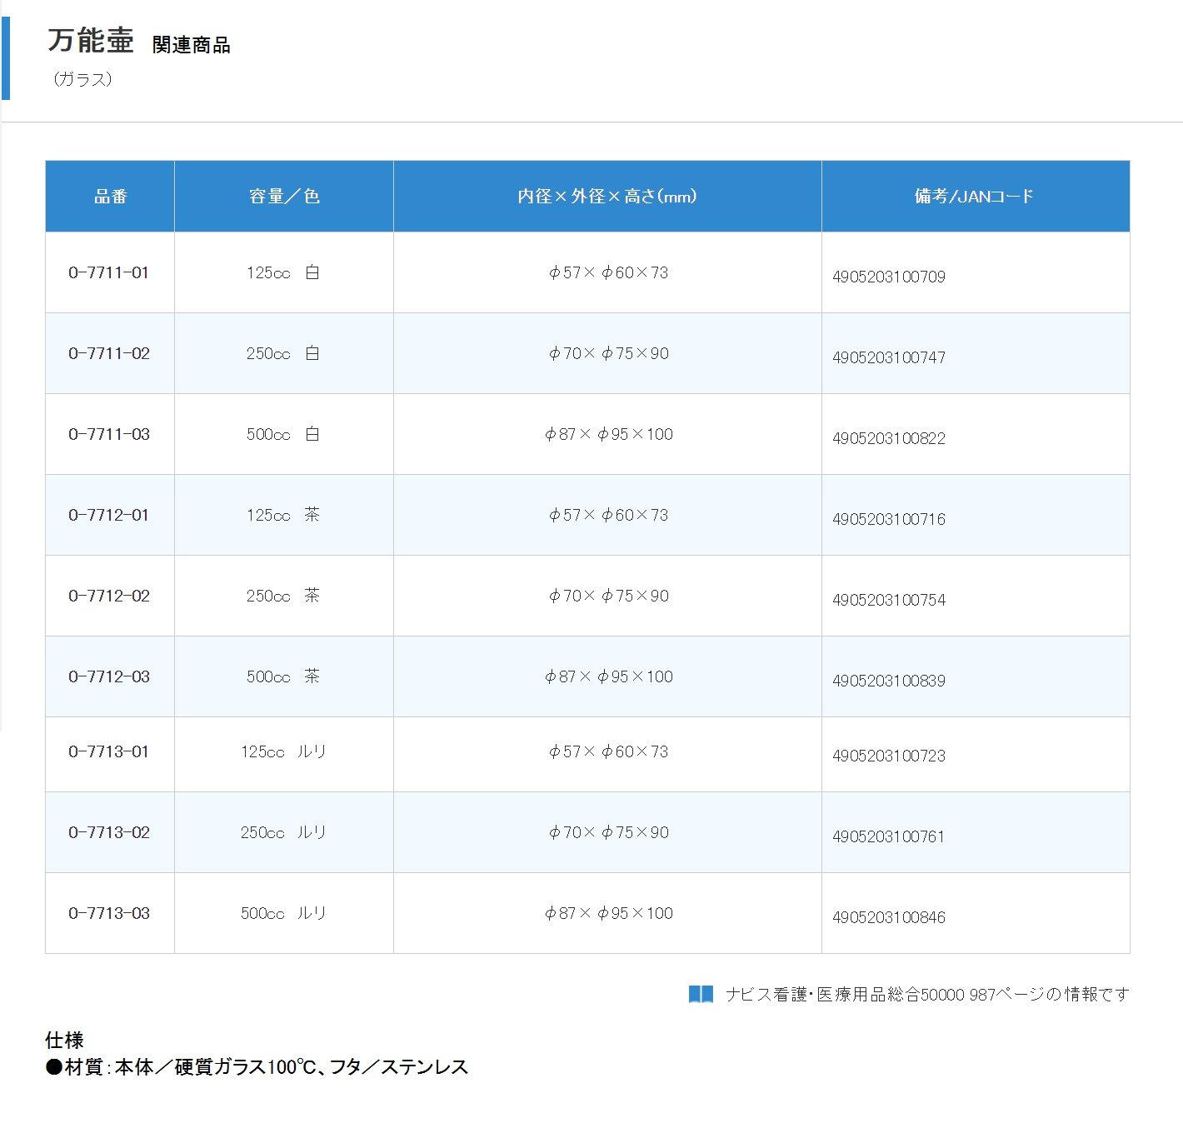Click product number 0-7712-03
The image size is (1183, 1143).
(109, 677)
